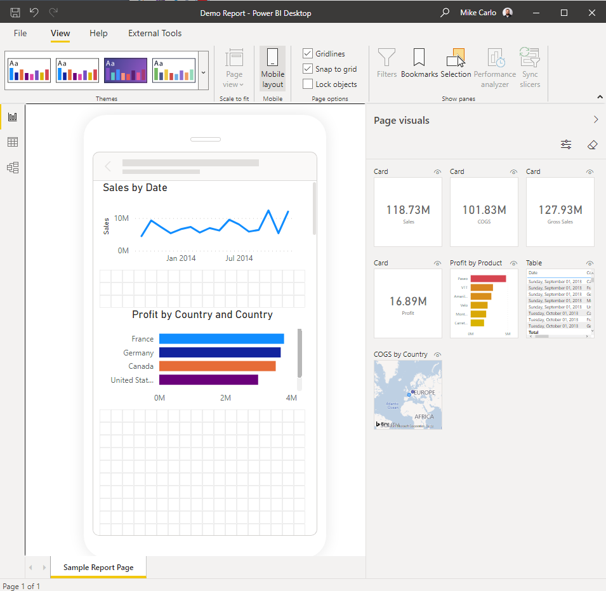606x591 pixels.
Task: Switch to Data view in left sidebar
Action: 13,142
